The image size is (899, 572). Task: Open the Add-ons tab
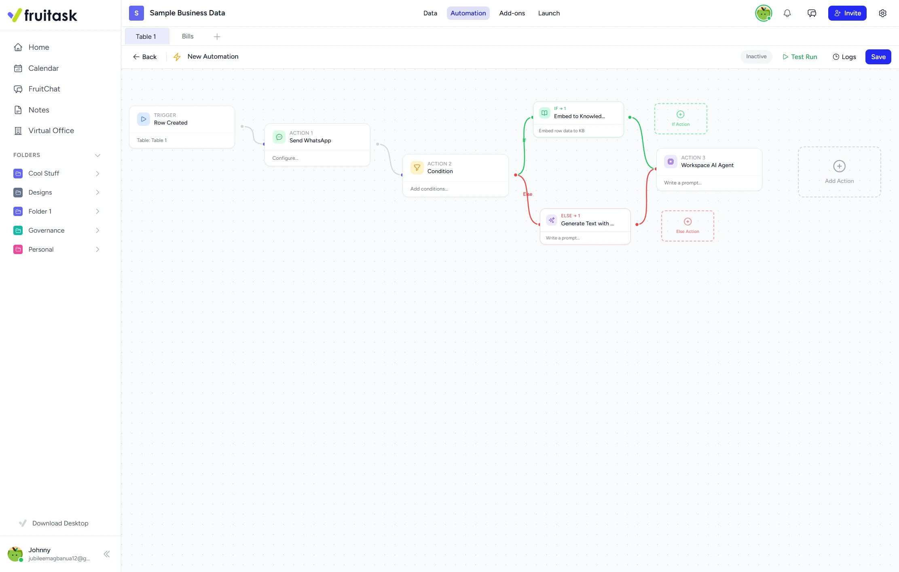point(512,13)
